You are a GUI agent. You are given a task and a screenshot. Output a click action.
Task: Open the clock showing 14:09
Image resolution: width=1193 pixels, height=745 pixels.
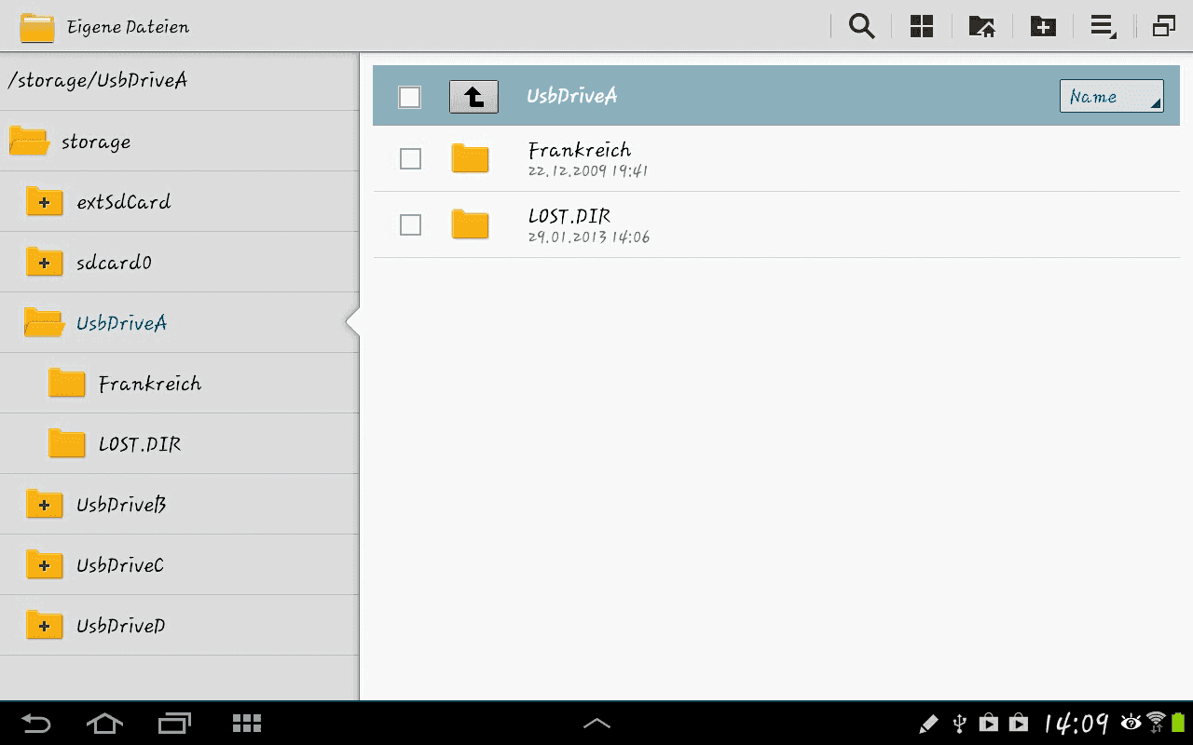(1076, 724)
